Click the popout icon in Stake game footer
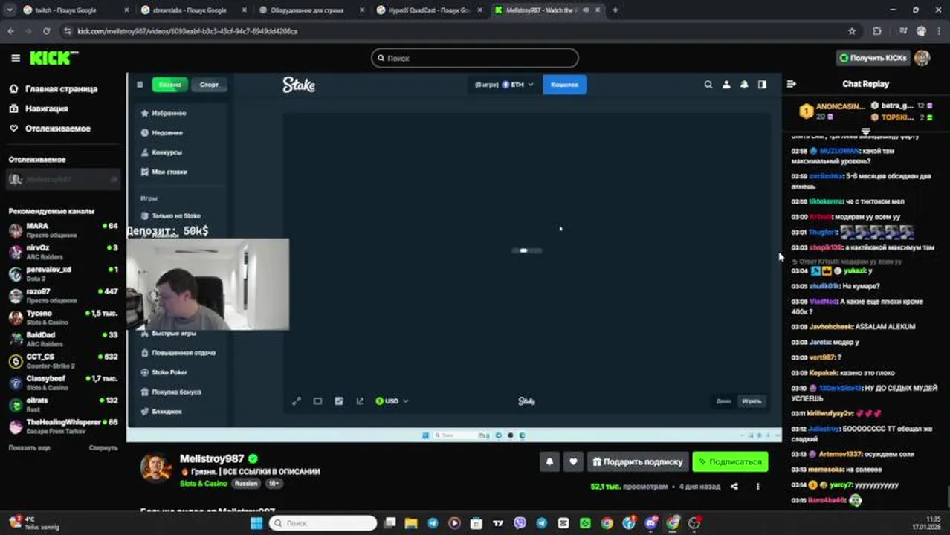The image size is (950, 535). (360, 401)
